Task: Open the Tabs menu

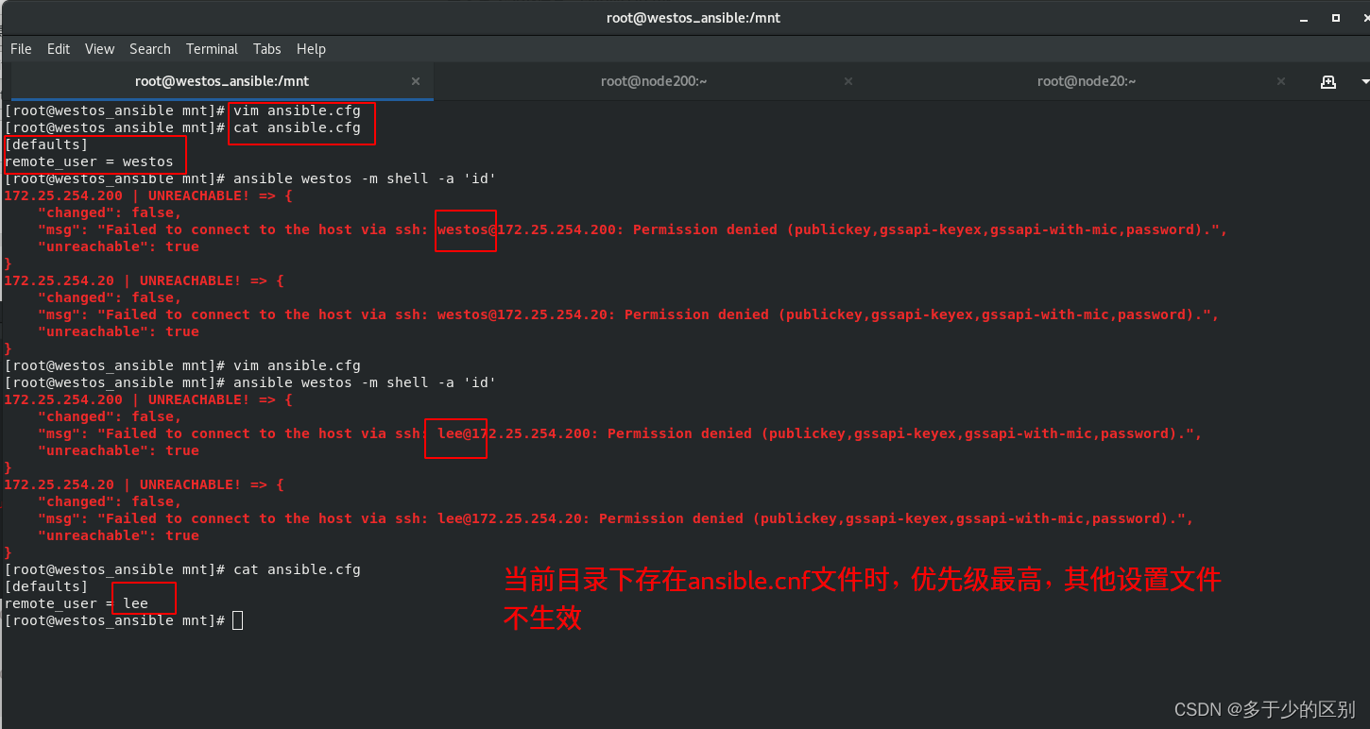Action: (266, 48)
